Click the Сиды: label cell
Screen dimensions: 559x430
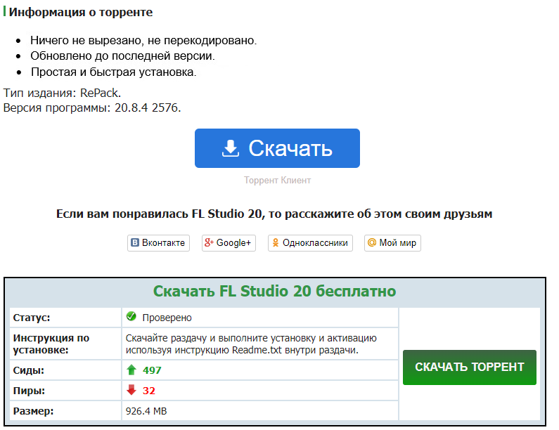point(65,370)
